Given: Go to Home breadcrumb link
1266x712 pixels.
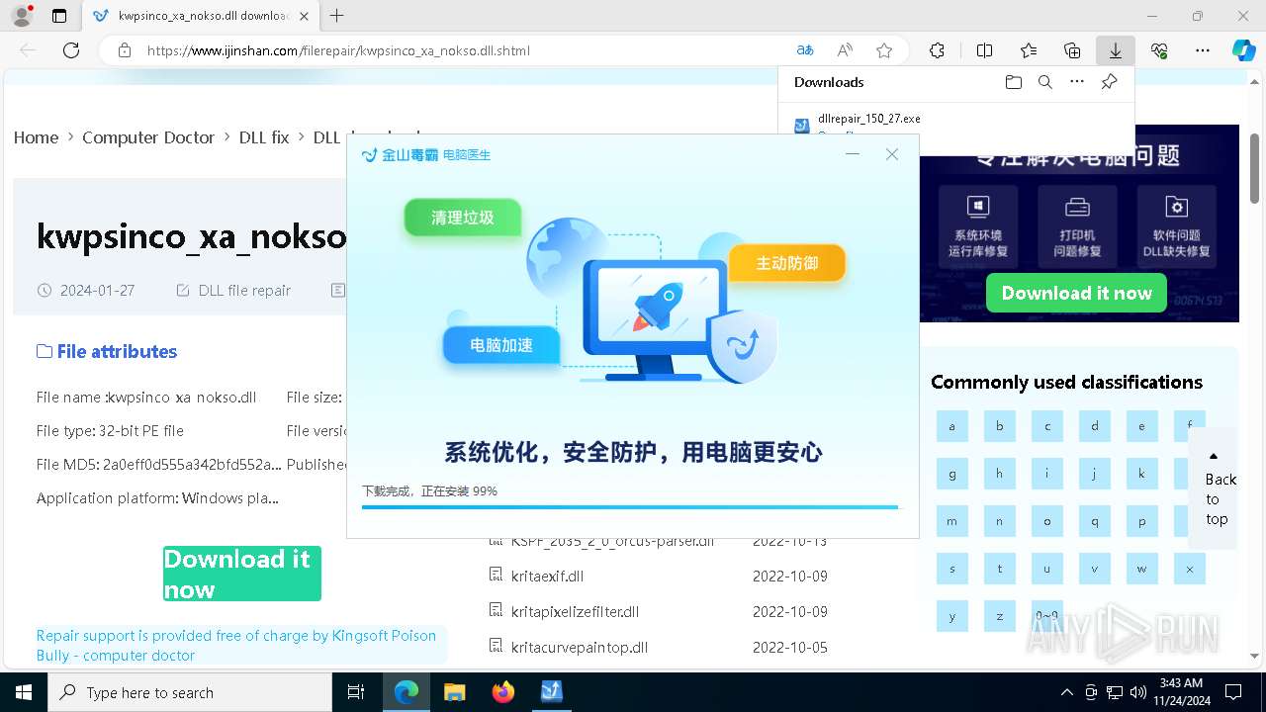Looking at the screenshot, I should tap(36, 137).
